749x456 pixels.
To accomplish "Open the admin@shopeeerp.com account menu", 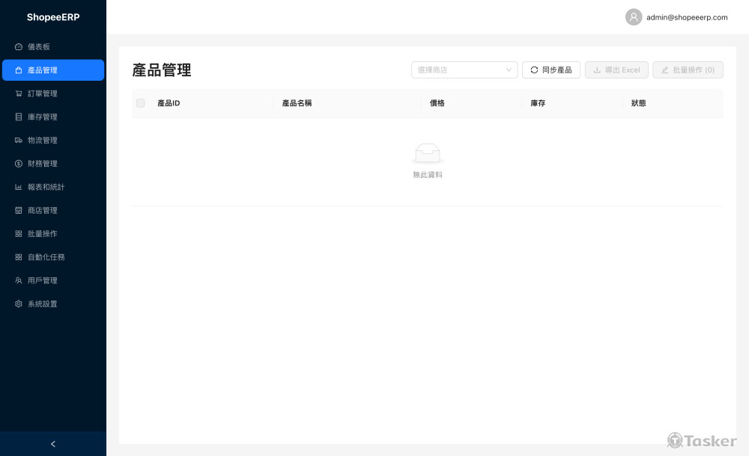I will tap(687, 17).
